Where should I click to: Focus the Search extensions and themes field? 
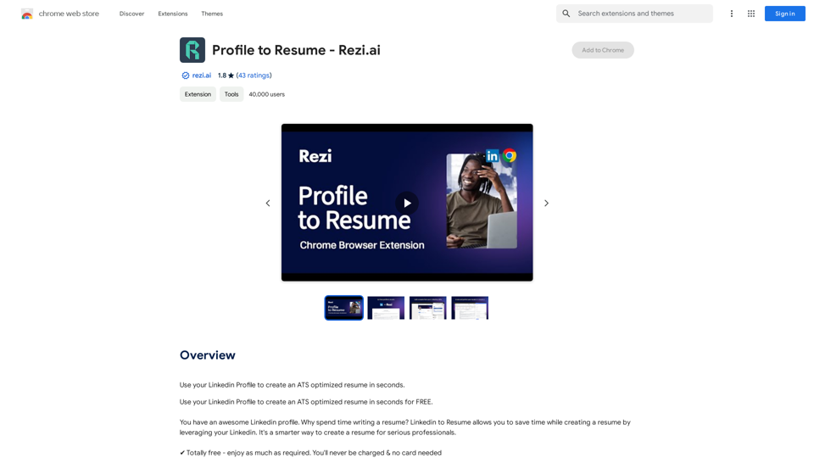634,14
